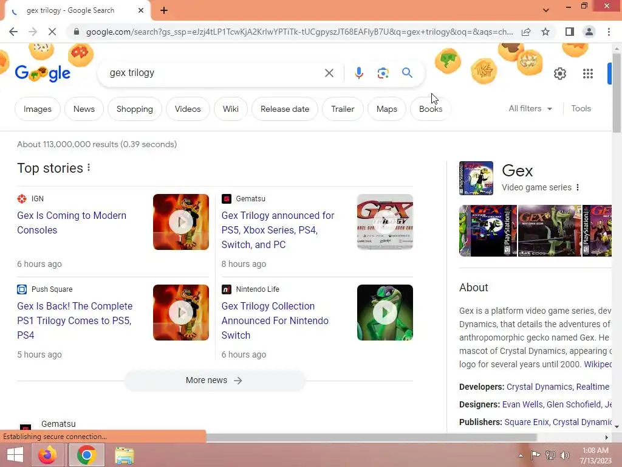Open the Evan Wells designer link
Image resolution: width=622 pixels, height=467 pixels.
tap(522, 404)
